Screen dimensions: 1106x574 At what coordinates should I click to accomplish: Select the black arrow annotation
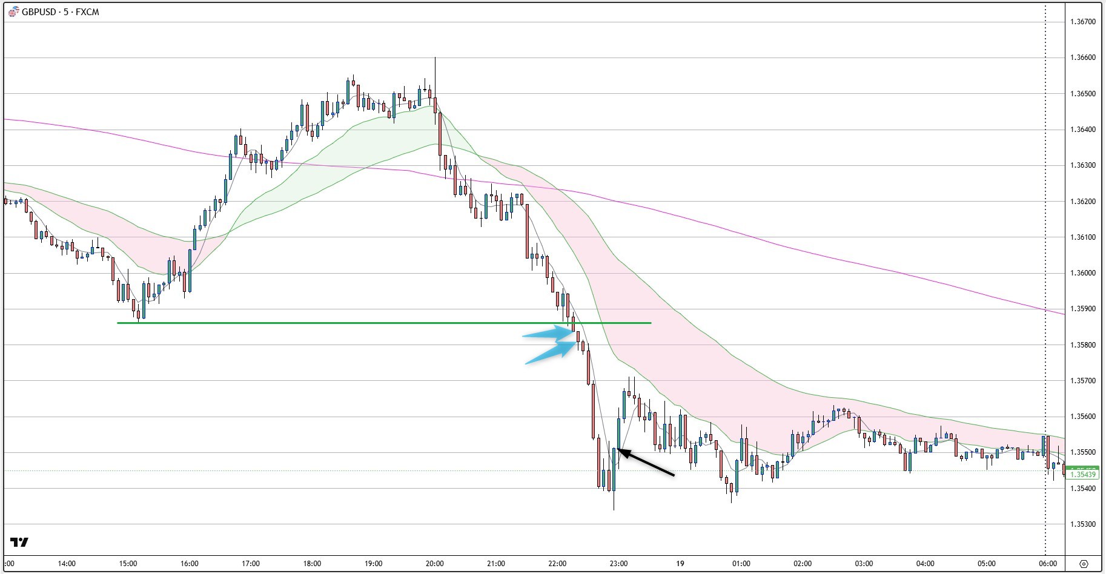pyautogui.click(x=647, y=463)
